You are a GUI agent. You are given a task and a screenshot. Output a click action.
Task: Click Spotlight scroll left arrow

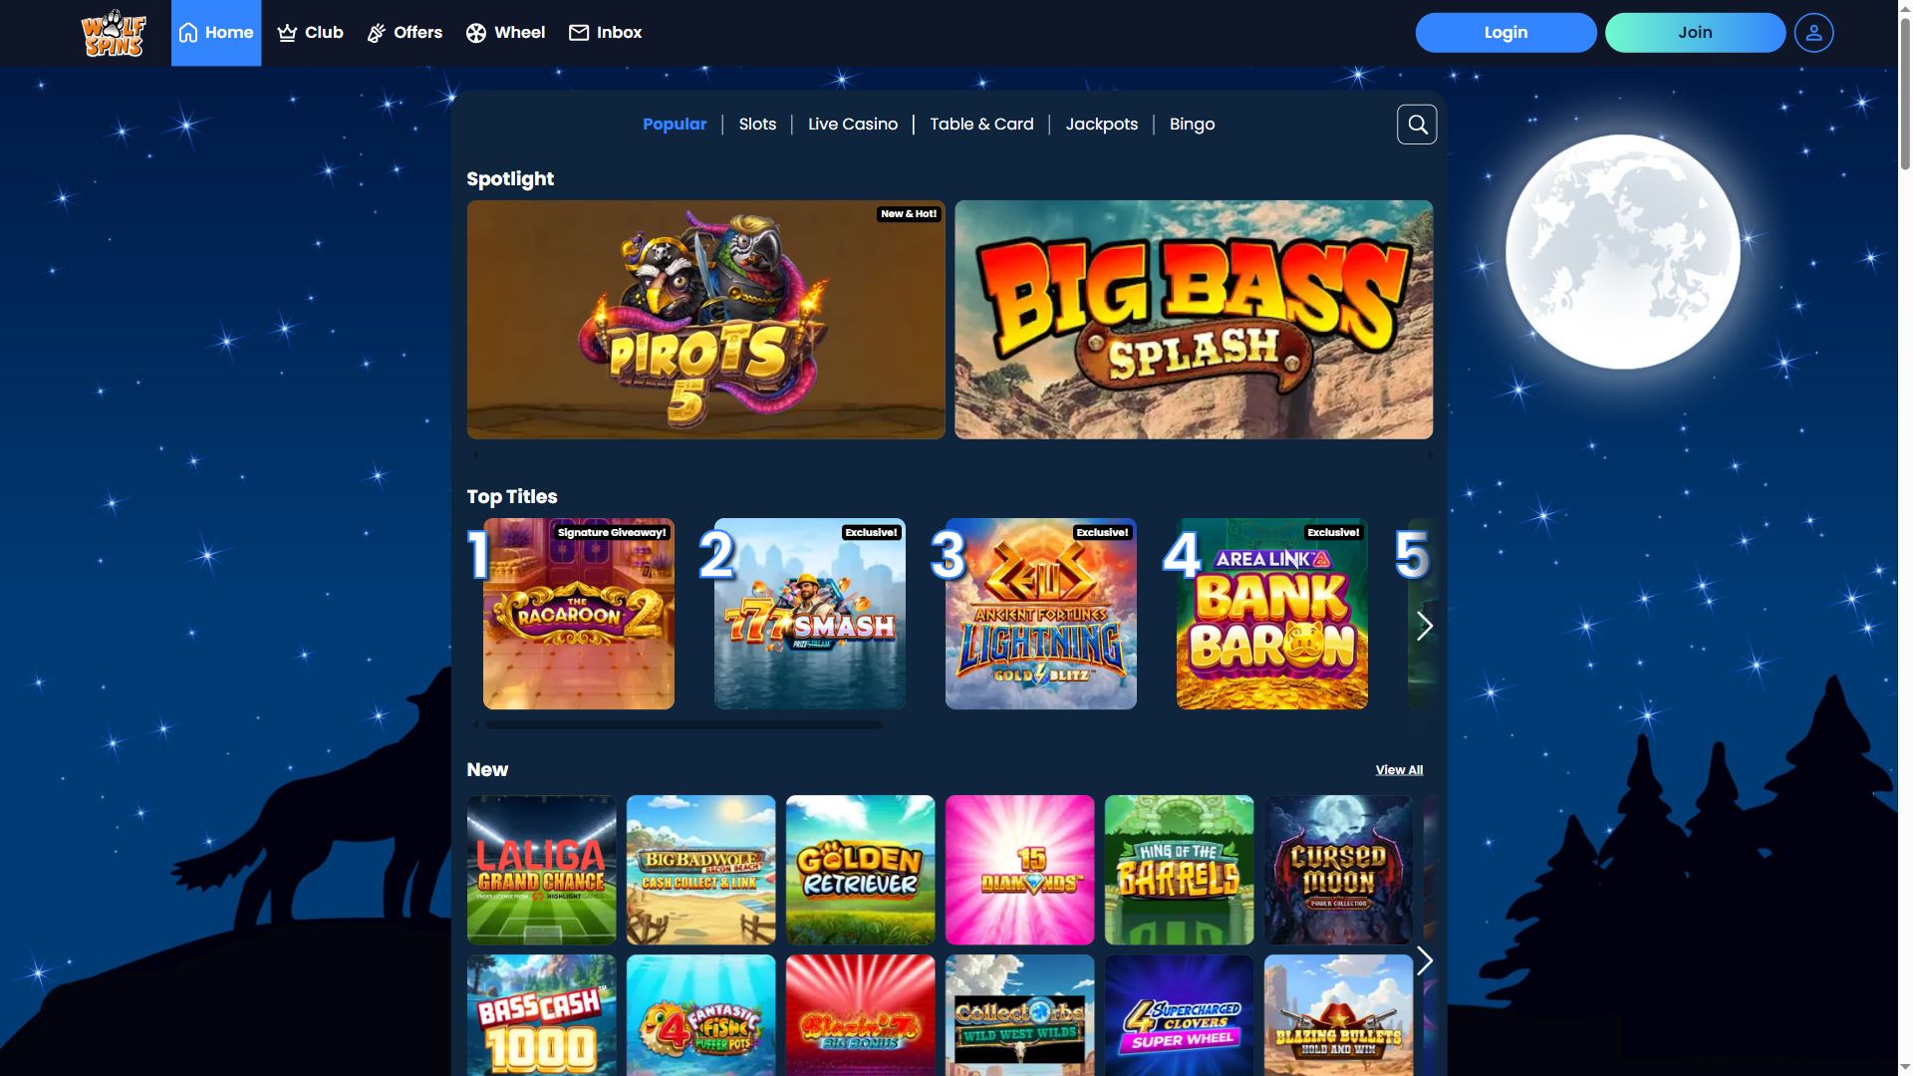(x=475, y=454)
